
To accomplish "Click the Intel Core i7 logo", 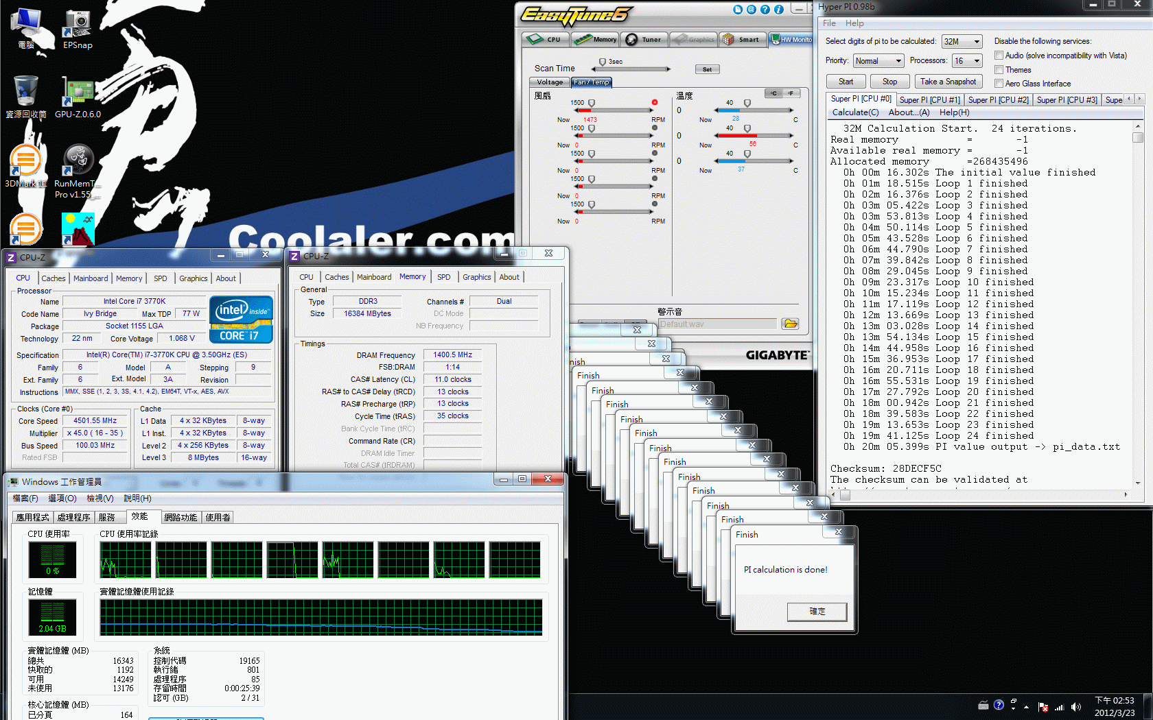I will [x=241, y=319].
